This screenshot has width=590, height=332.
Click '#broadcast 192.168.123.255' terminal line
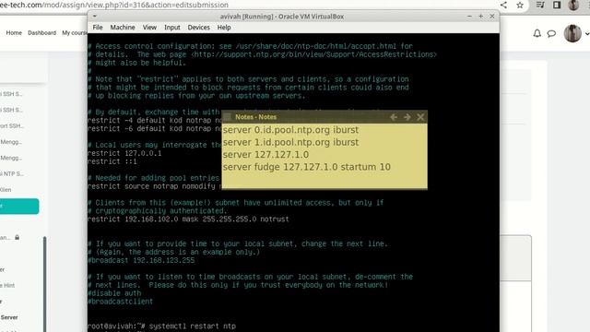tap(141, 260)
